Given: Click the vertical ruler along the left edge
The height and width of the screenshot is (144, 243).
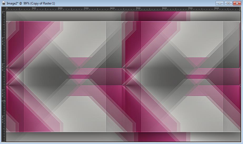Looking at the screenshot, I should (x=4, y=76).
